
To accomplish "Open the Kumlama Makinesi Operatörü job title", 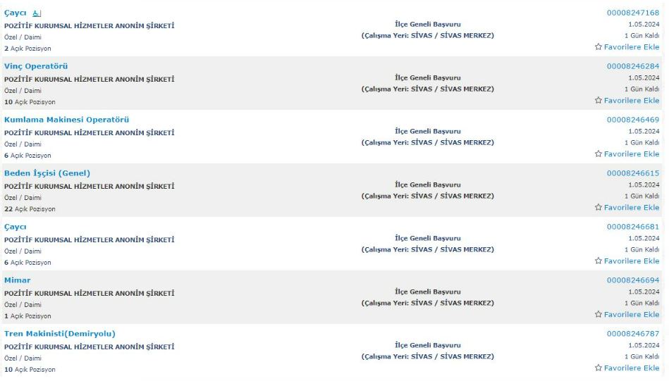I will point(66,120).
